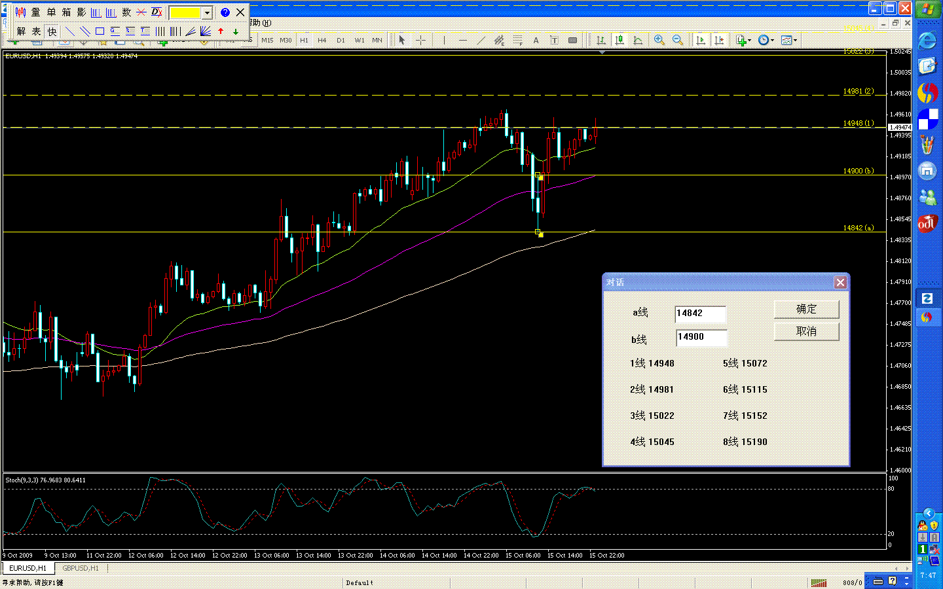Switch to M30 timeframe
This screenshot has width=943, height=589.
[286, 40]
